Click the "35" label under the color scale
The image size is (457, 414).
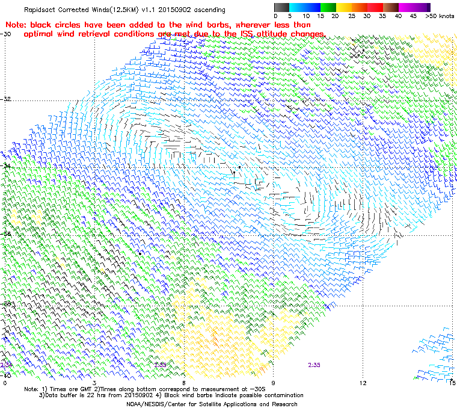382,16
